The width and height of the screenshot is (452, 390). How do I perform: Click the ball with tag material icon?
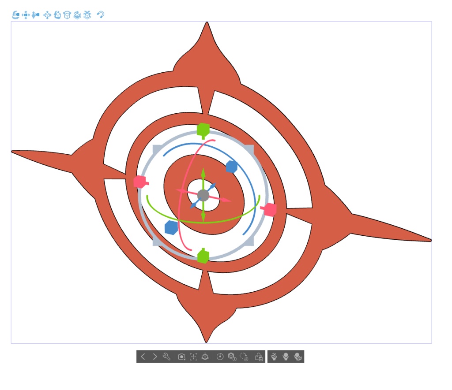coord(298,357)
